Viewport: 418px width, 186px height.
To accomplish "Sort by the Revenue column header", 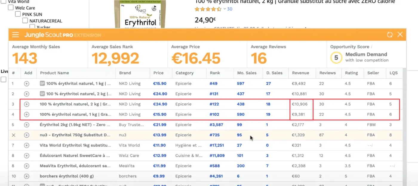I will 300,73.
